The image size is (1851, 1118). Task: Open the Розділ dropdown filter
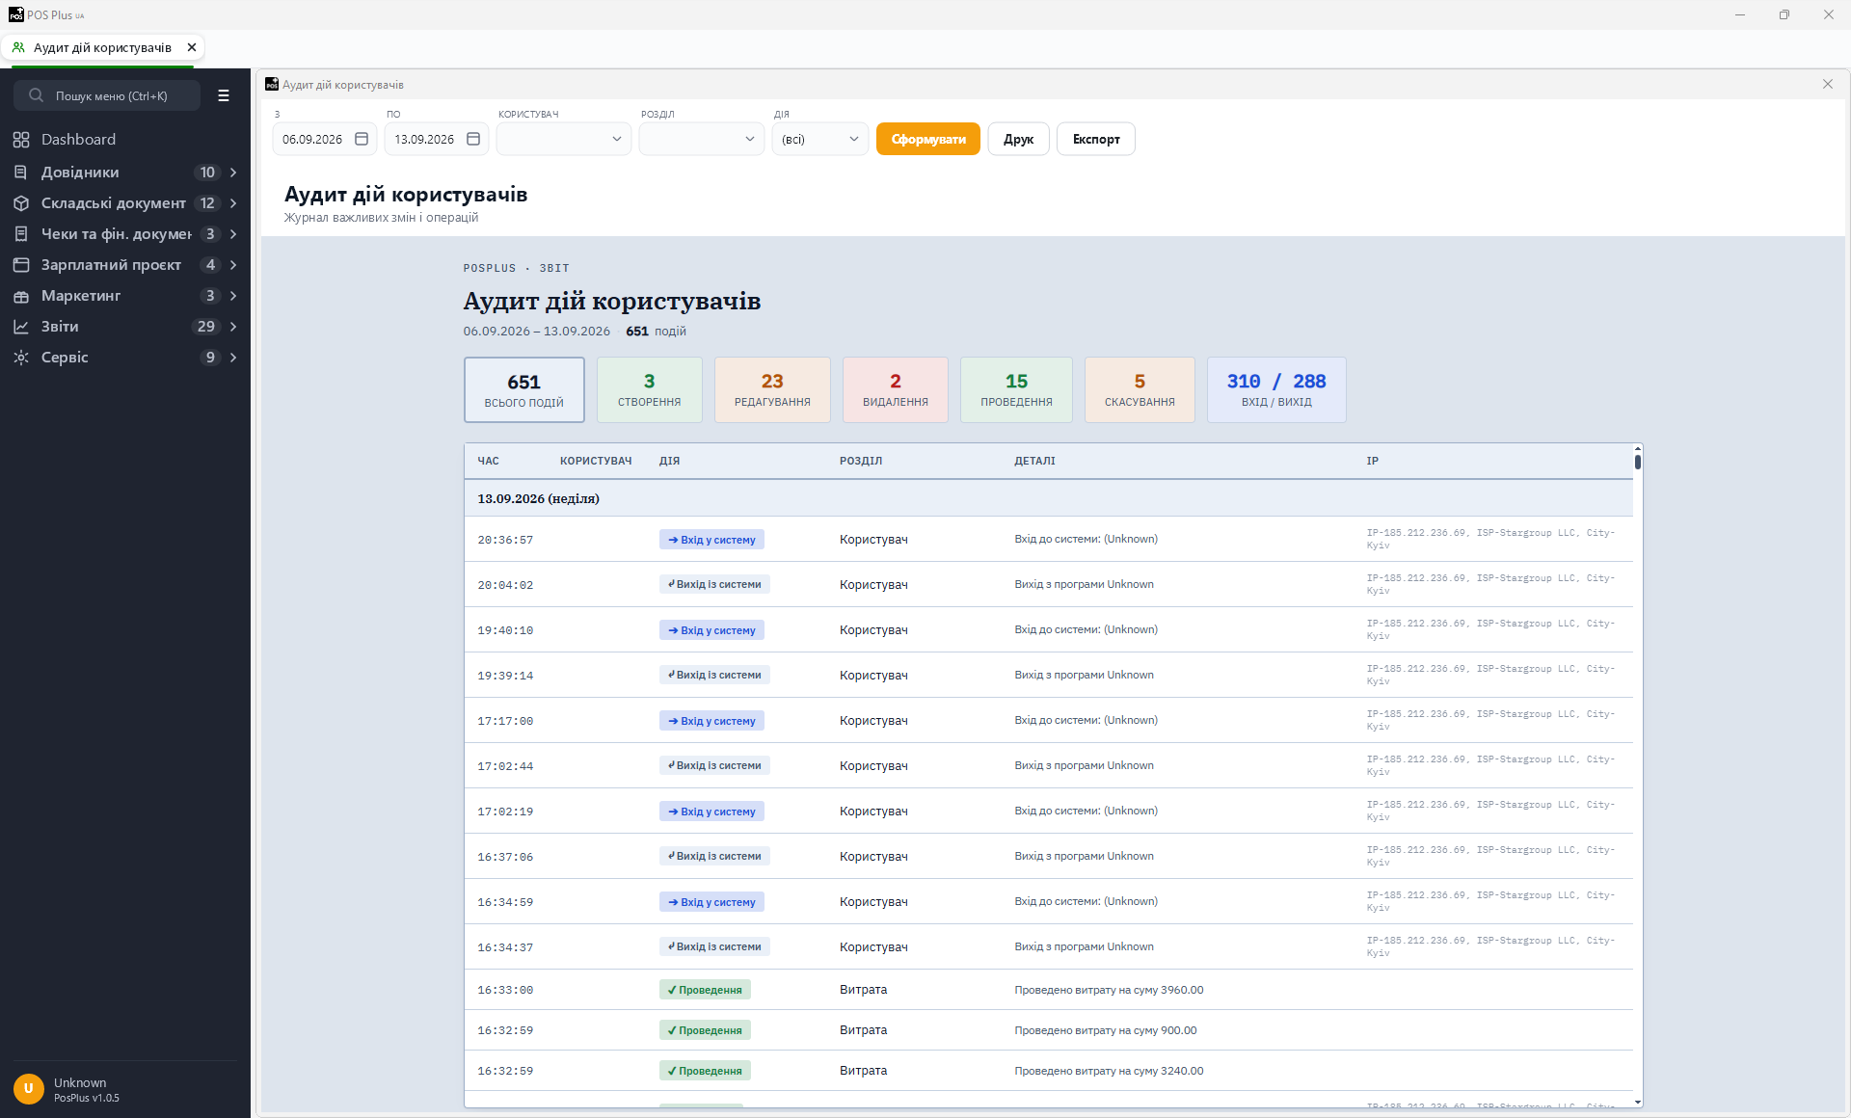(x=702, y=139)
